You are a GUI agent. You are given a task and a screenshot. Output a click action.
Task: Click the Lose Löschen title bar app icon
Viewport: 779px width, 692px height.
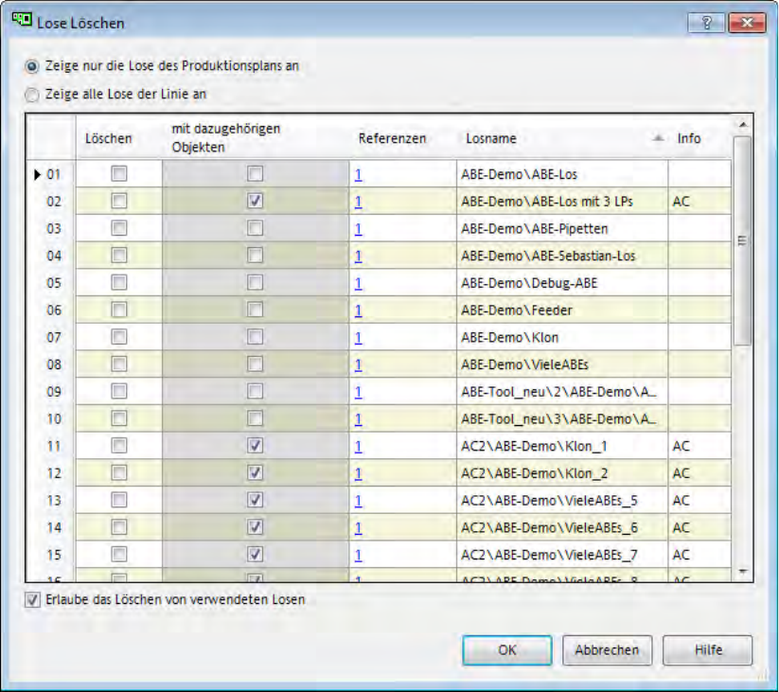22,21
